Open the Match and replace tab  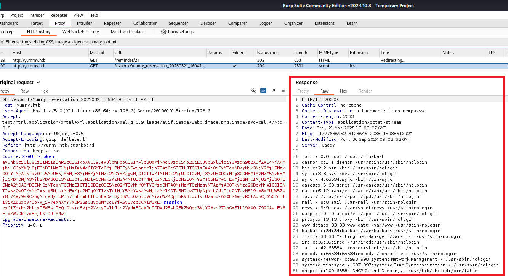(127, 32)
